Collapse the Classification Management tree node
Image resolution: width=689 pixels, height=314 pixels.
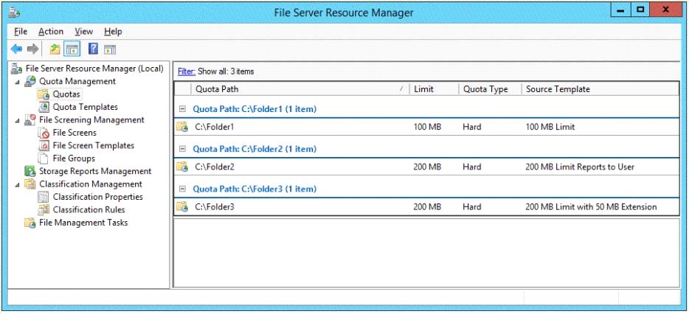tap(17, 184)
